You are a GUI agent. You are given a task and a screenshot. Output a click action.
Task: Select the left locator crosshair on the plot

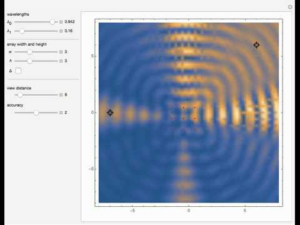click(x=110, y=112)
